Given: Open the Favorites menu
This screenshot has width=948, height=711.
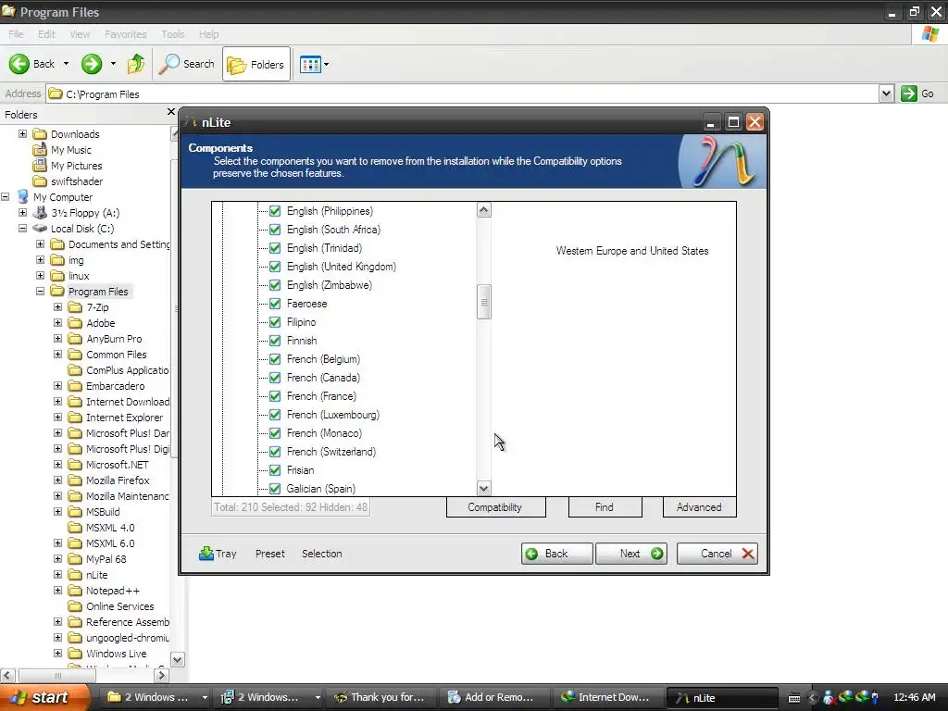Looking at the screenshot, I should click(125, 34).
